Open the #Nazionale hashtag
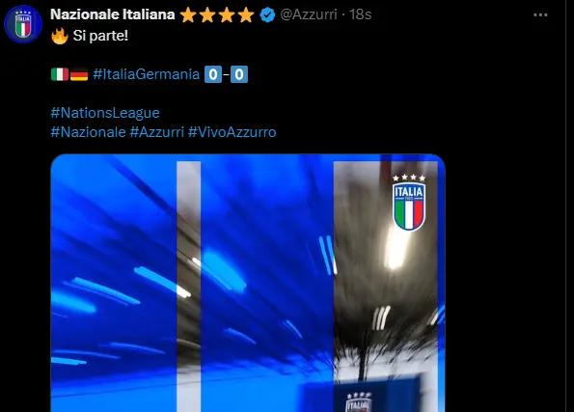 [88, 132]
